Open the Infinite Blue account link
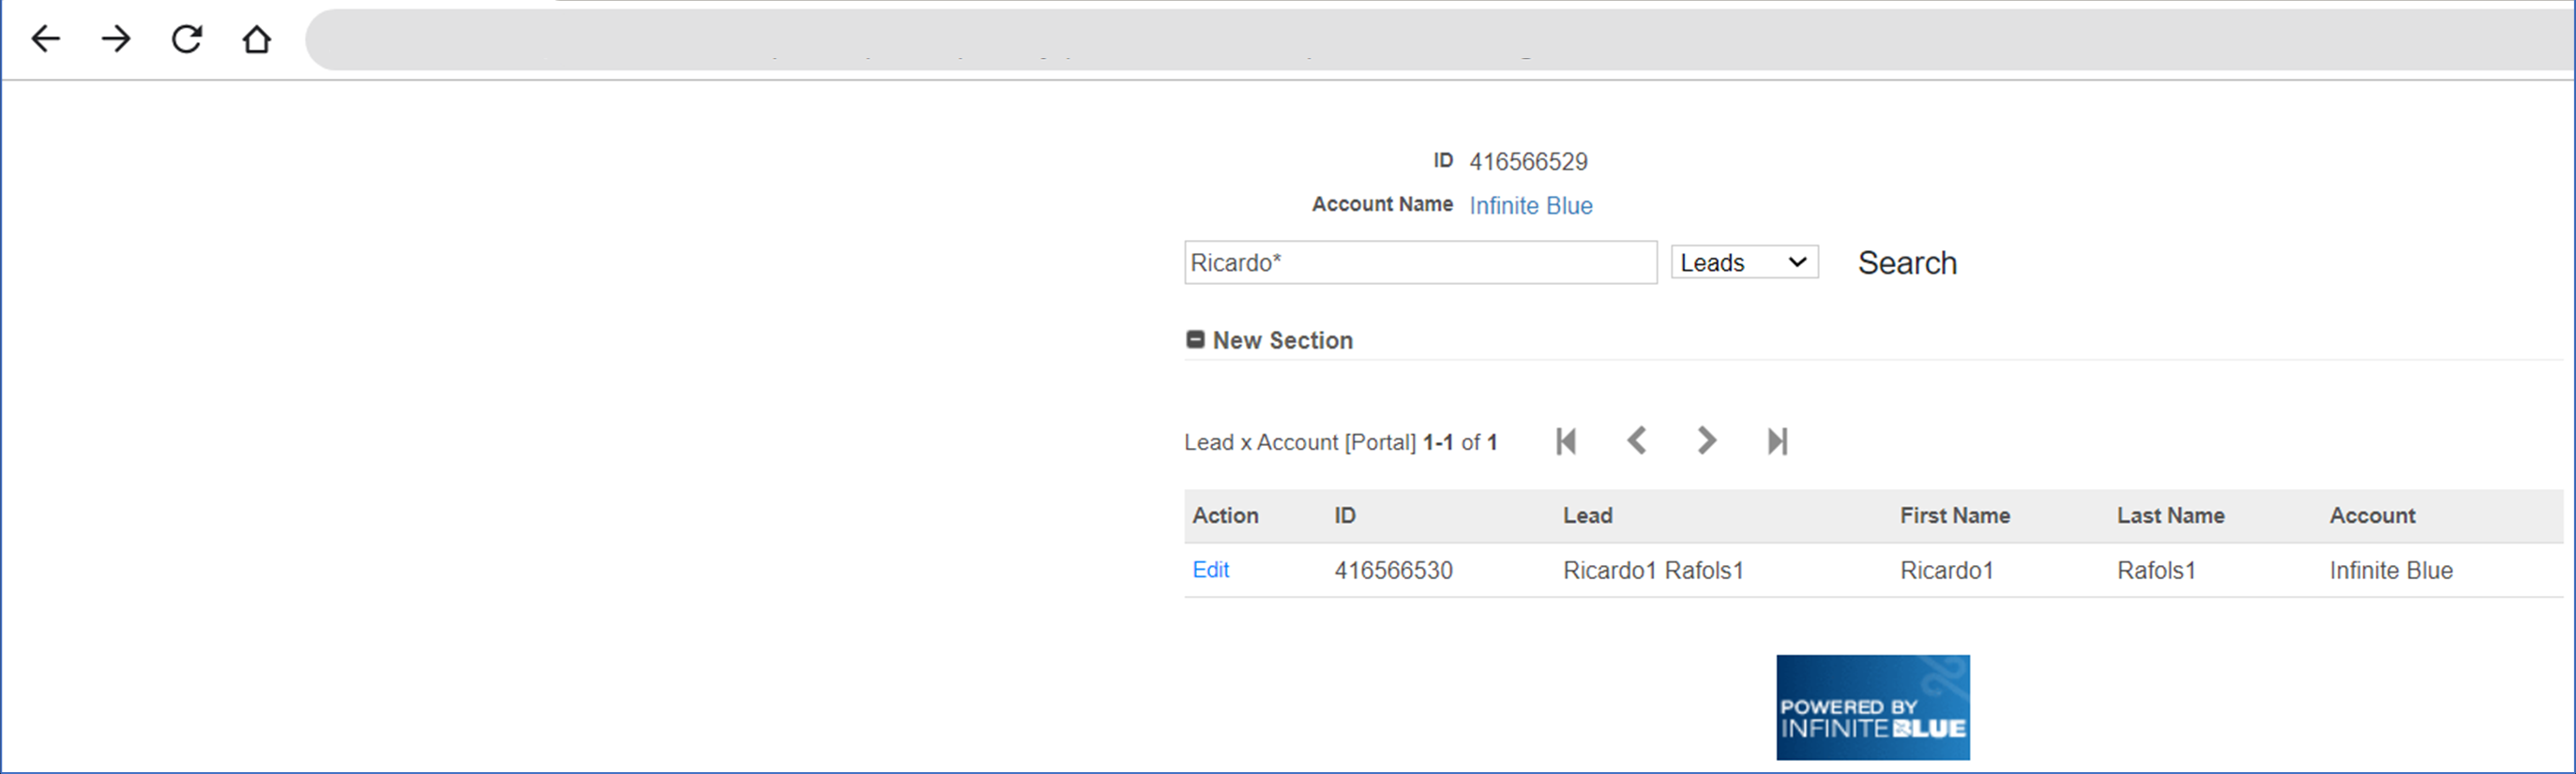 (1530, 206)
